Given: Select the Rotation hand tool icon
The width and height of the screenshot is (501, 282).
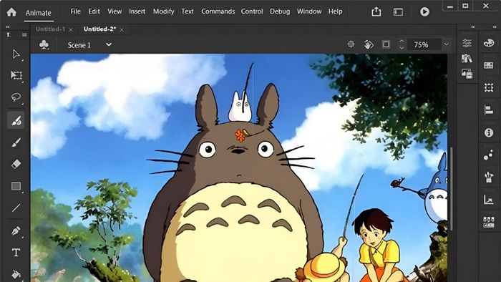Looking at the screenshot, I should 369,44.
